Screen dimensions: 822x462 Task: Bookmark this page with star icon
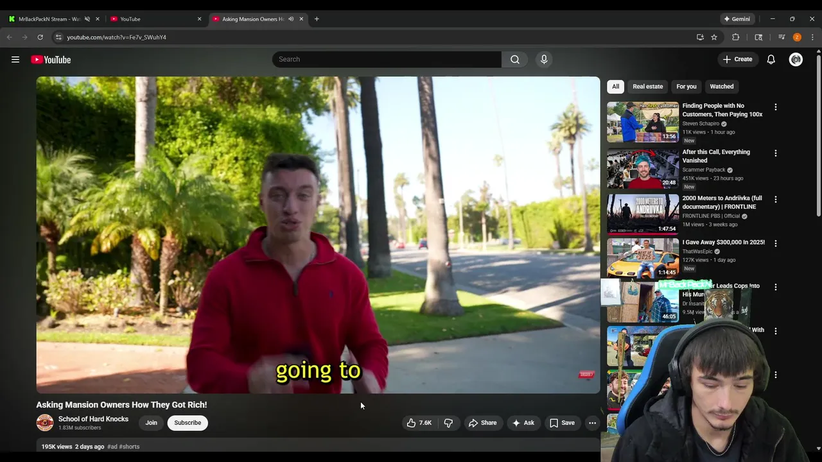pos(714,37)
